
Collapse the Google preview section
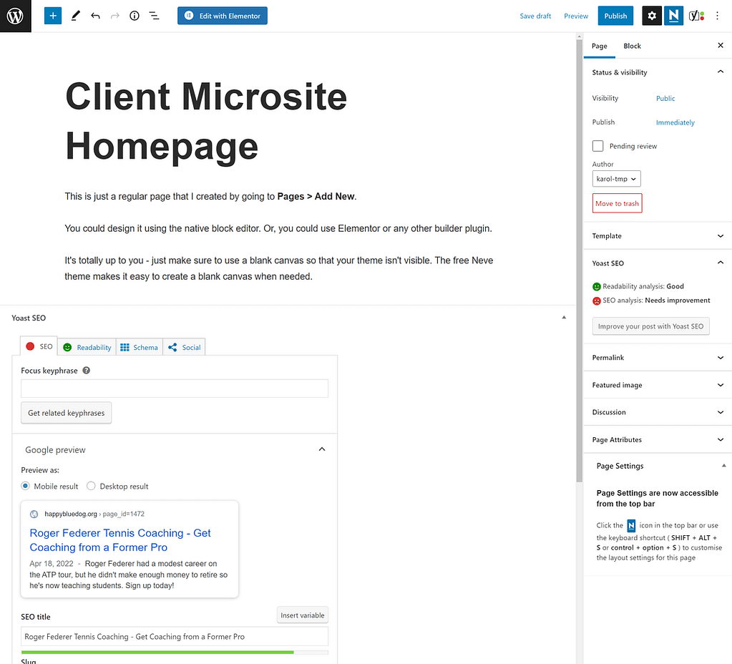(322, 449)
